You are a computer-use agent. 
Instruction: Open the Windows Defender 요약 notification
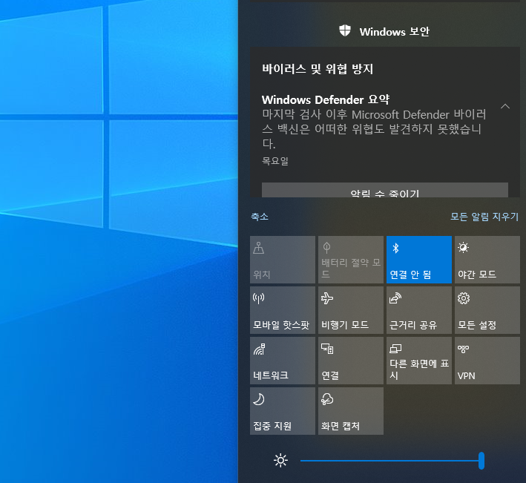coord(385,122)
